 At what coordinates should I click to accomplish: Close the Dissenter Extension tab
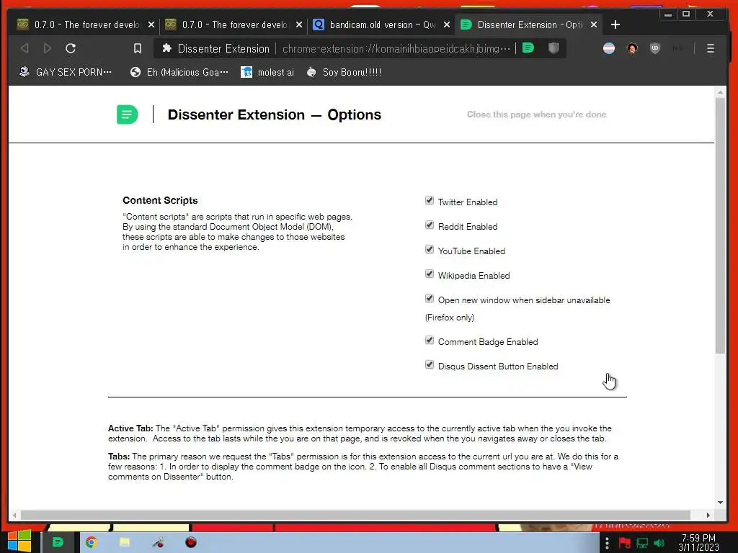pos(594,24)
